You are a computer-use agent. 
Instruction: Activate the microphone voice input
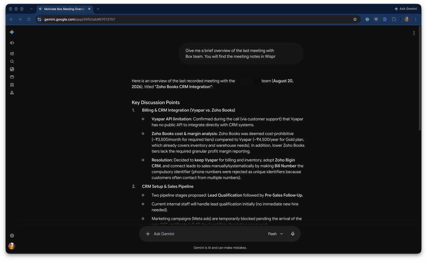point(293,234)
